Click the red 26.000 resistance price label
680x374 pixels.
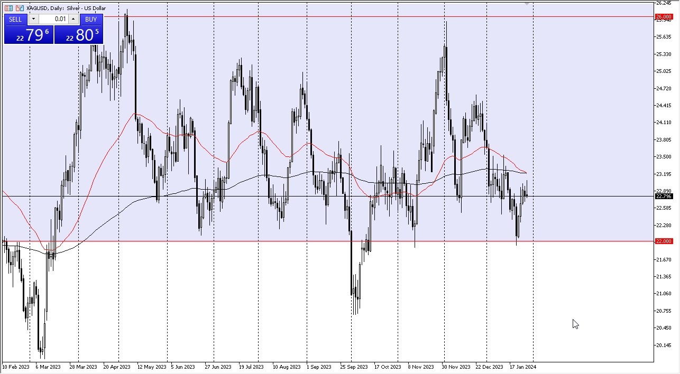point(663,16)
